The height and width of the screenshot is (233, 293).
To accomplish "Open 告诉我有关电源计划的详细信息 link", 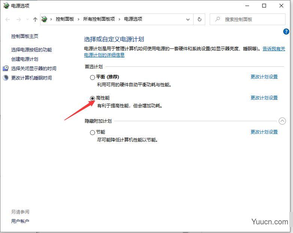I will pos(104,55).
